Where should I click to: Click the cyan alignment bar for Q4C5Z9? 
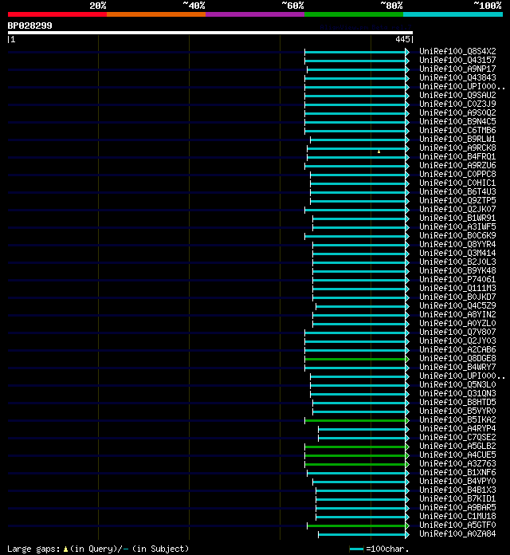[361, 306]
